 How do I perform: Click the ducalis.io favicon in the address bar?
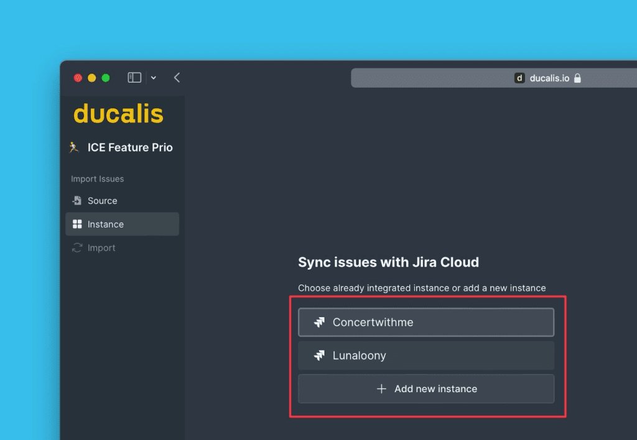point(520,78)
